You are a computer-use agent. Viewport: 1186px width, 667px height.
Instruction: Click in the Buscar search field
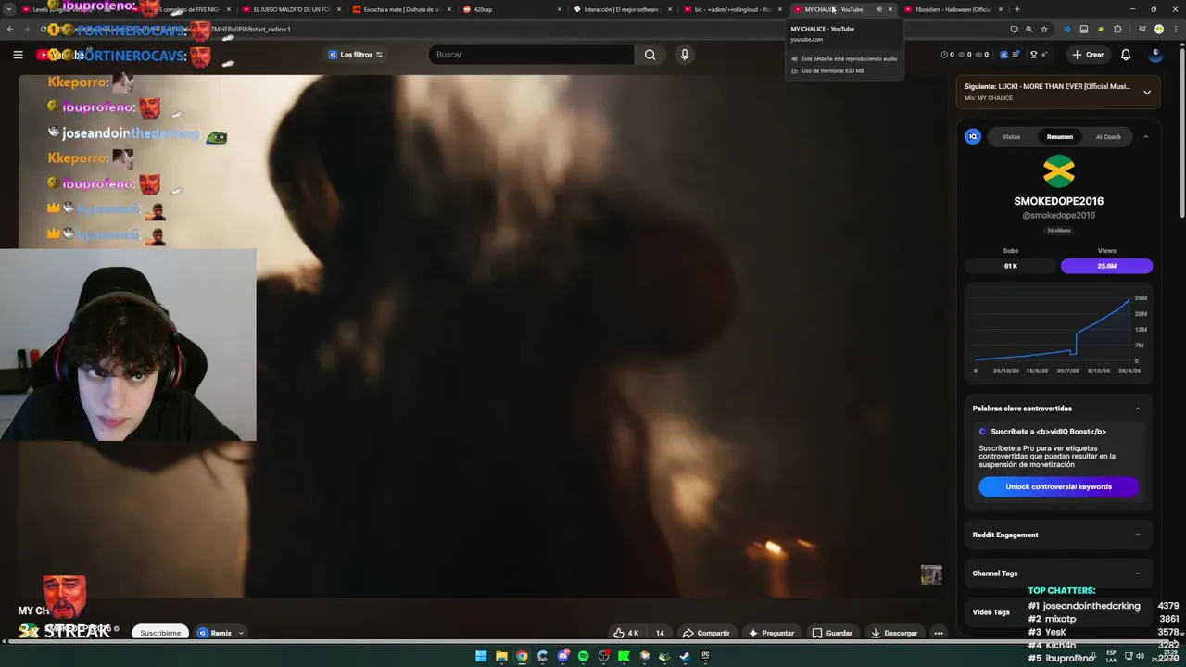point(532,55)
